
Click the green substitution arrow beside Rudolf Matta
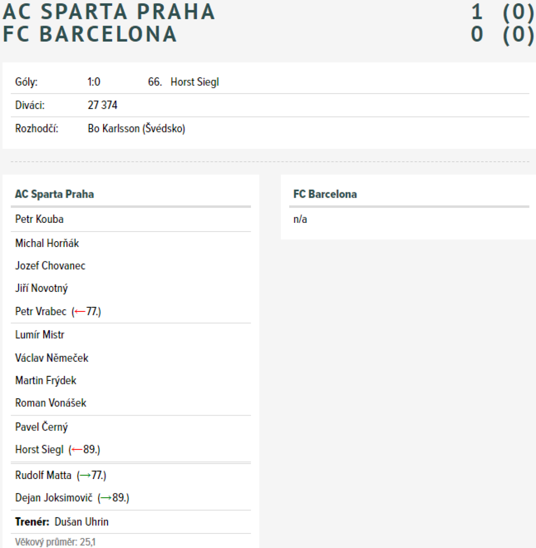pyautogui.click(x=85, y=475)
